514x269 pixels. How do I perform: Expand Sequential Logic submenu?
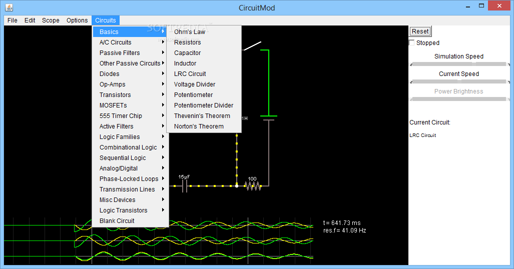[130, 157]
